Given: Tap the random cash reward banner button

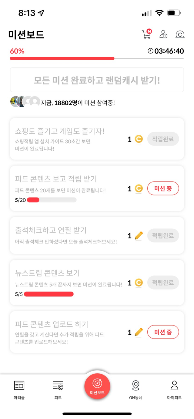Looking at the screenshot, I should (97, 80).
